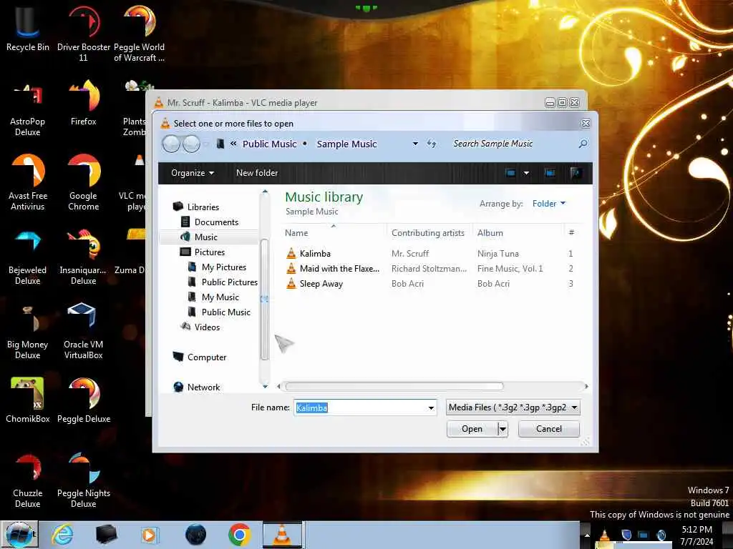Open the Media Files type filter dropdown
Viewport: 733px width, 549px height.
click(513, 407)
